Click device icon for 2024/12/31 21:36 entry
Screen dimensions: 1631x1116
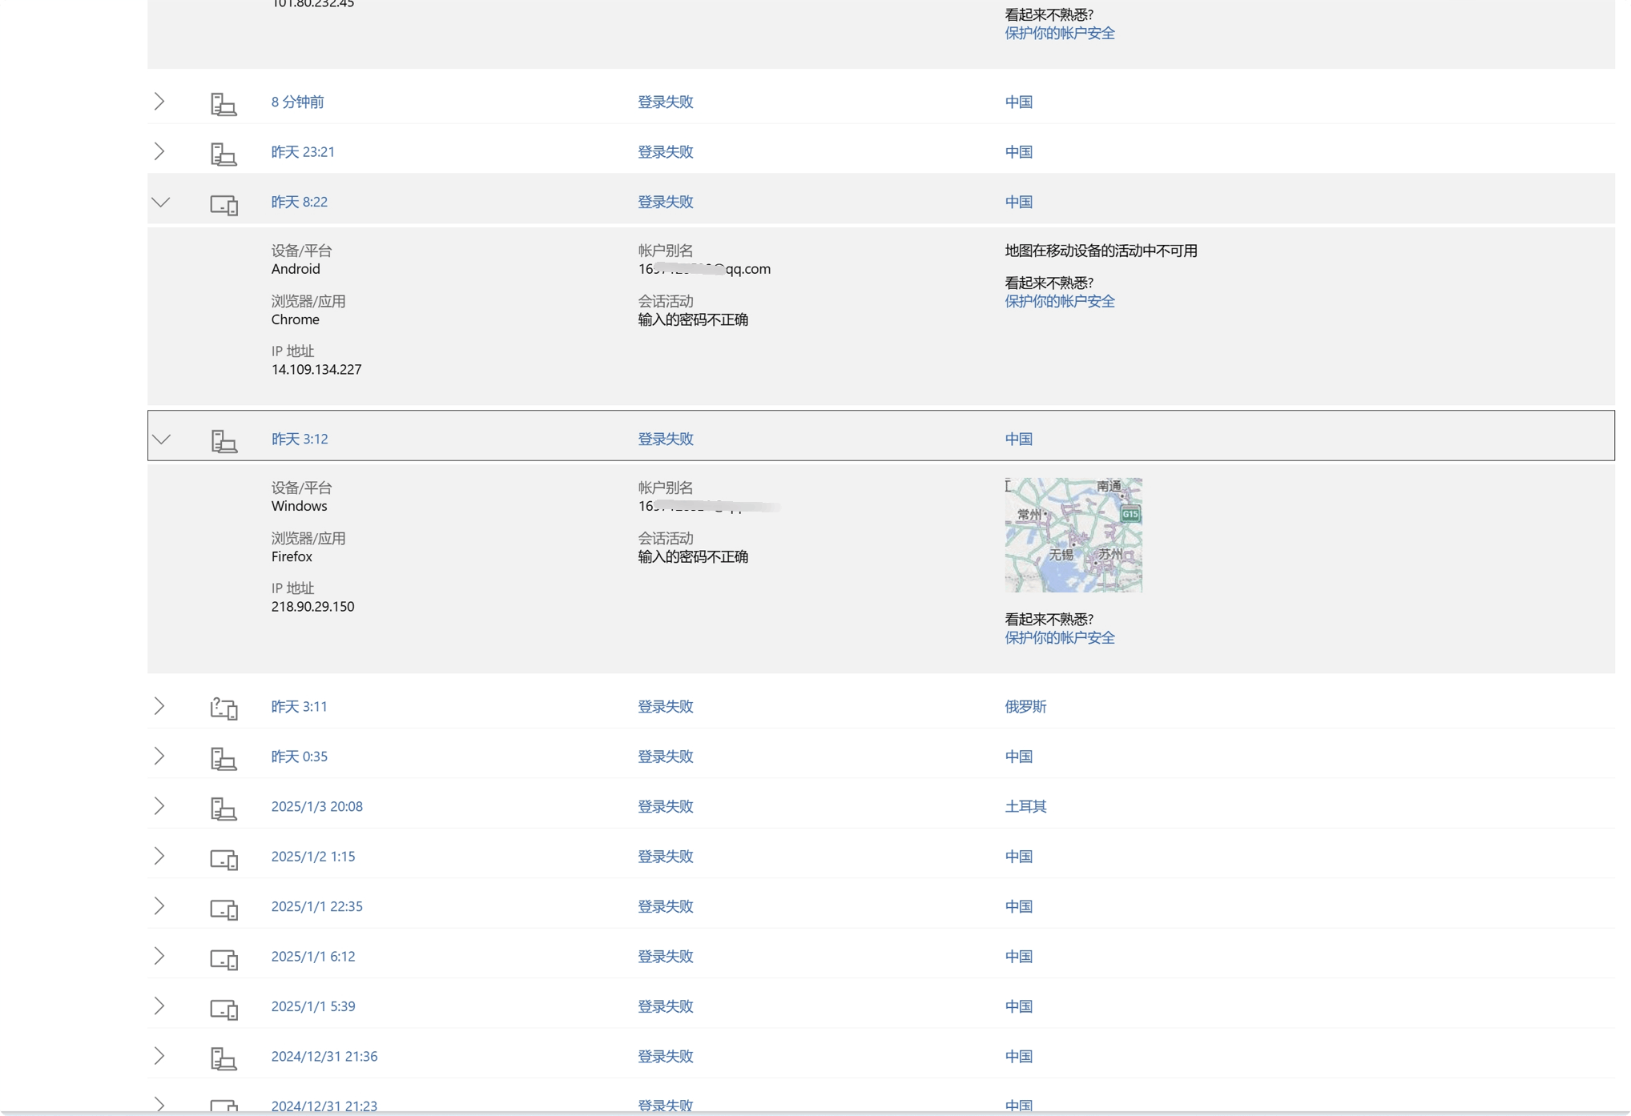pyautogui.click(x=224, y=1058)
